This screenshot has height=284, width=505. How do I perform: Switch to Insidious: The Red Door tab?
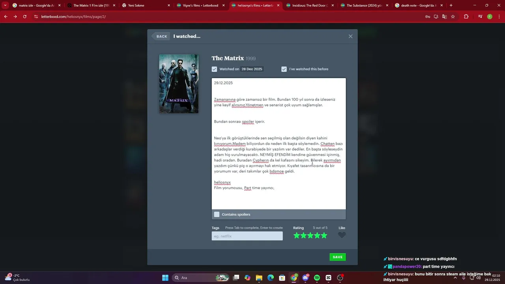pyautogui.click(x=310, y=6)
